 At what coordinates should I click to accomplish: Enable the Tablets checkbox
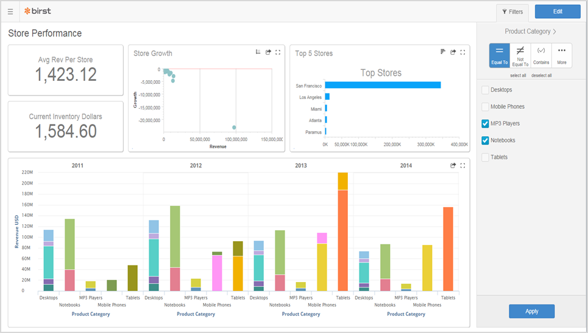tap(486, 157)
